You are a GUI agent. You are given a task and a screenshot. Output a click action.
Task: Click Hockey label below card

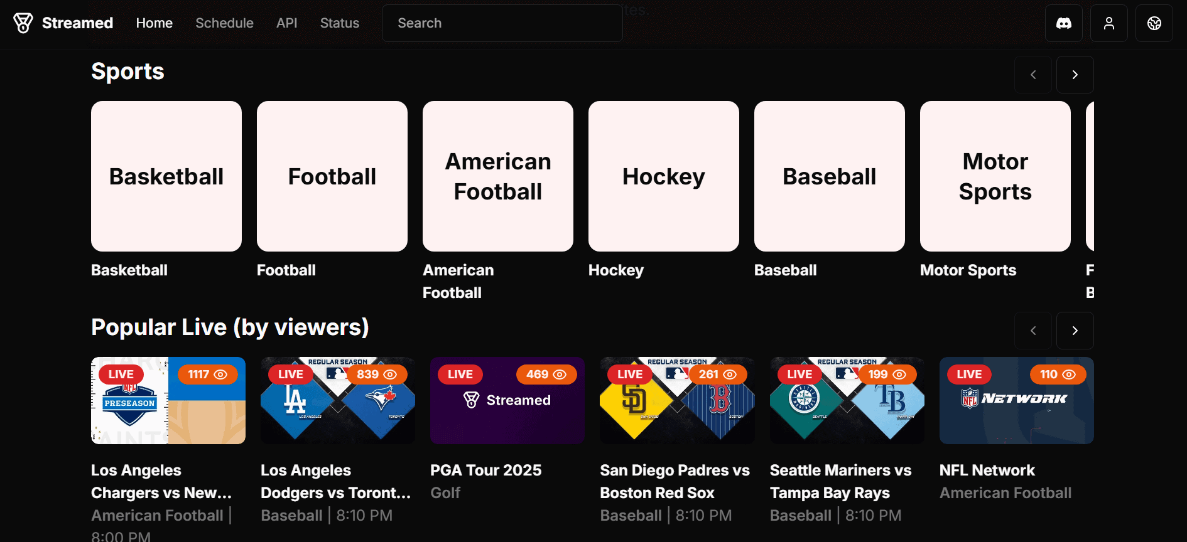pyautogui.click(x=616, y=270)
